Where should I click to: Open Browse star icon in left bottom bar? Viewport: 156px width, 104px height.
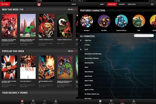tap(45, 101)
